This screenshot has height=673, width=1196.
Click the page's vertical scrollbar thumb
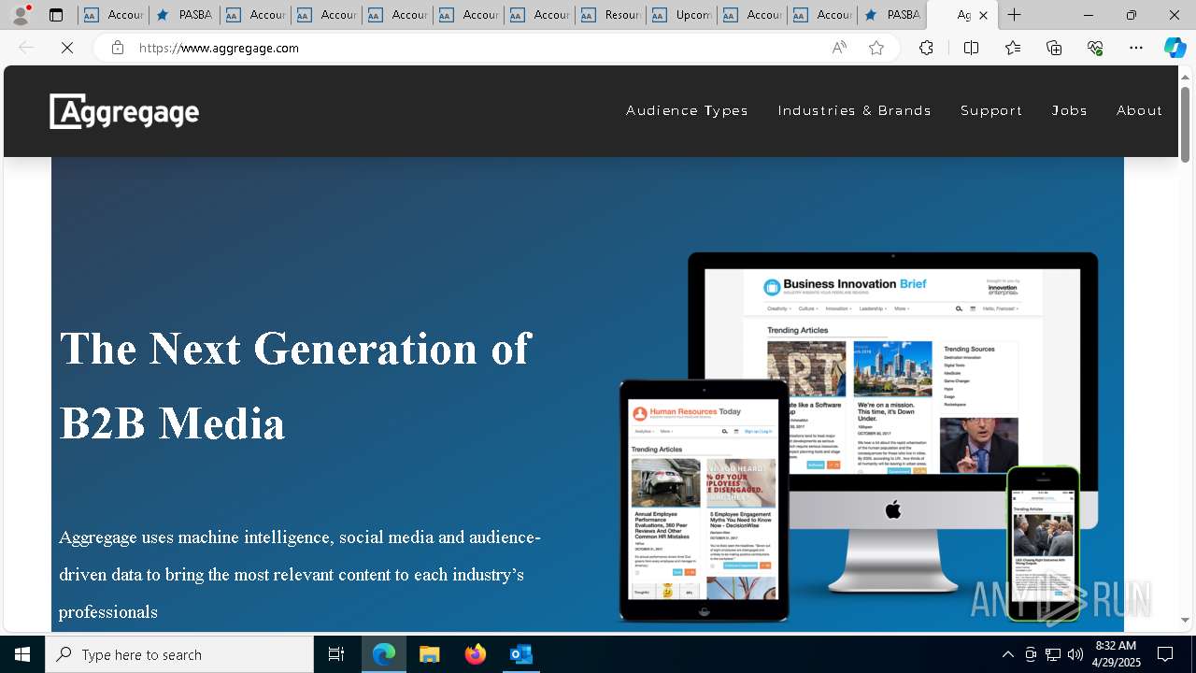click(x=1186, y=124)
